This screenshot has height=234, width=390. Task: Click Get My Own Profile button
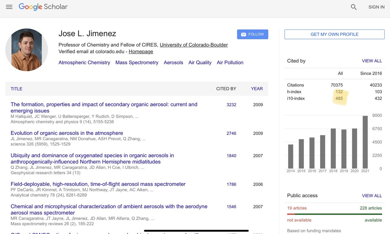[x=334, y=34]
